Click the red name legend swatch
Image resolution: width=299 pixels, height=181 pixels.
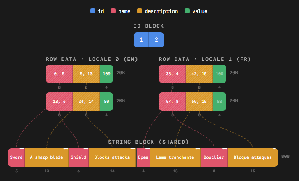(x=114, y=11)
